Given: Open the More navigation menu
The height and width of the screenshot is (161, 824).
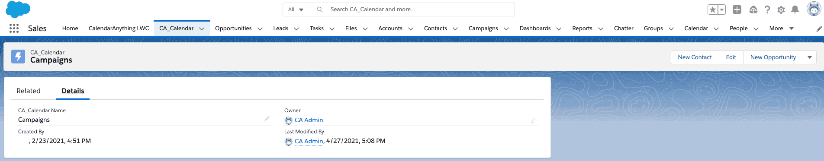Looking at the screenshot, I should [781, 28].
